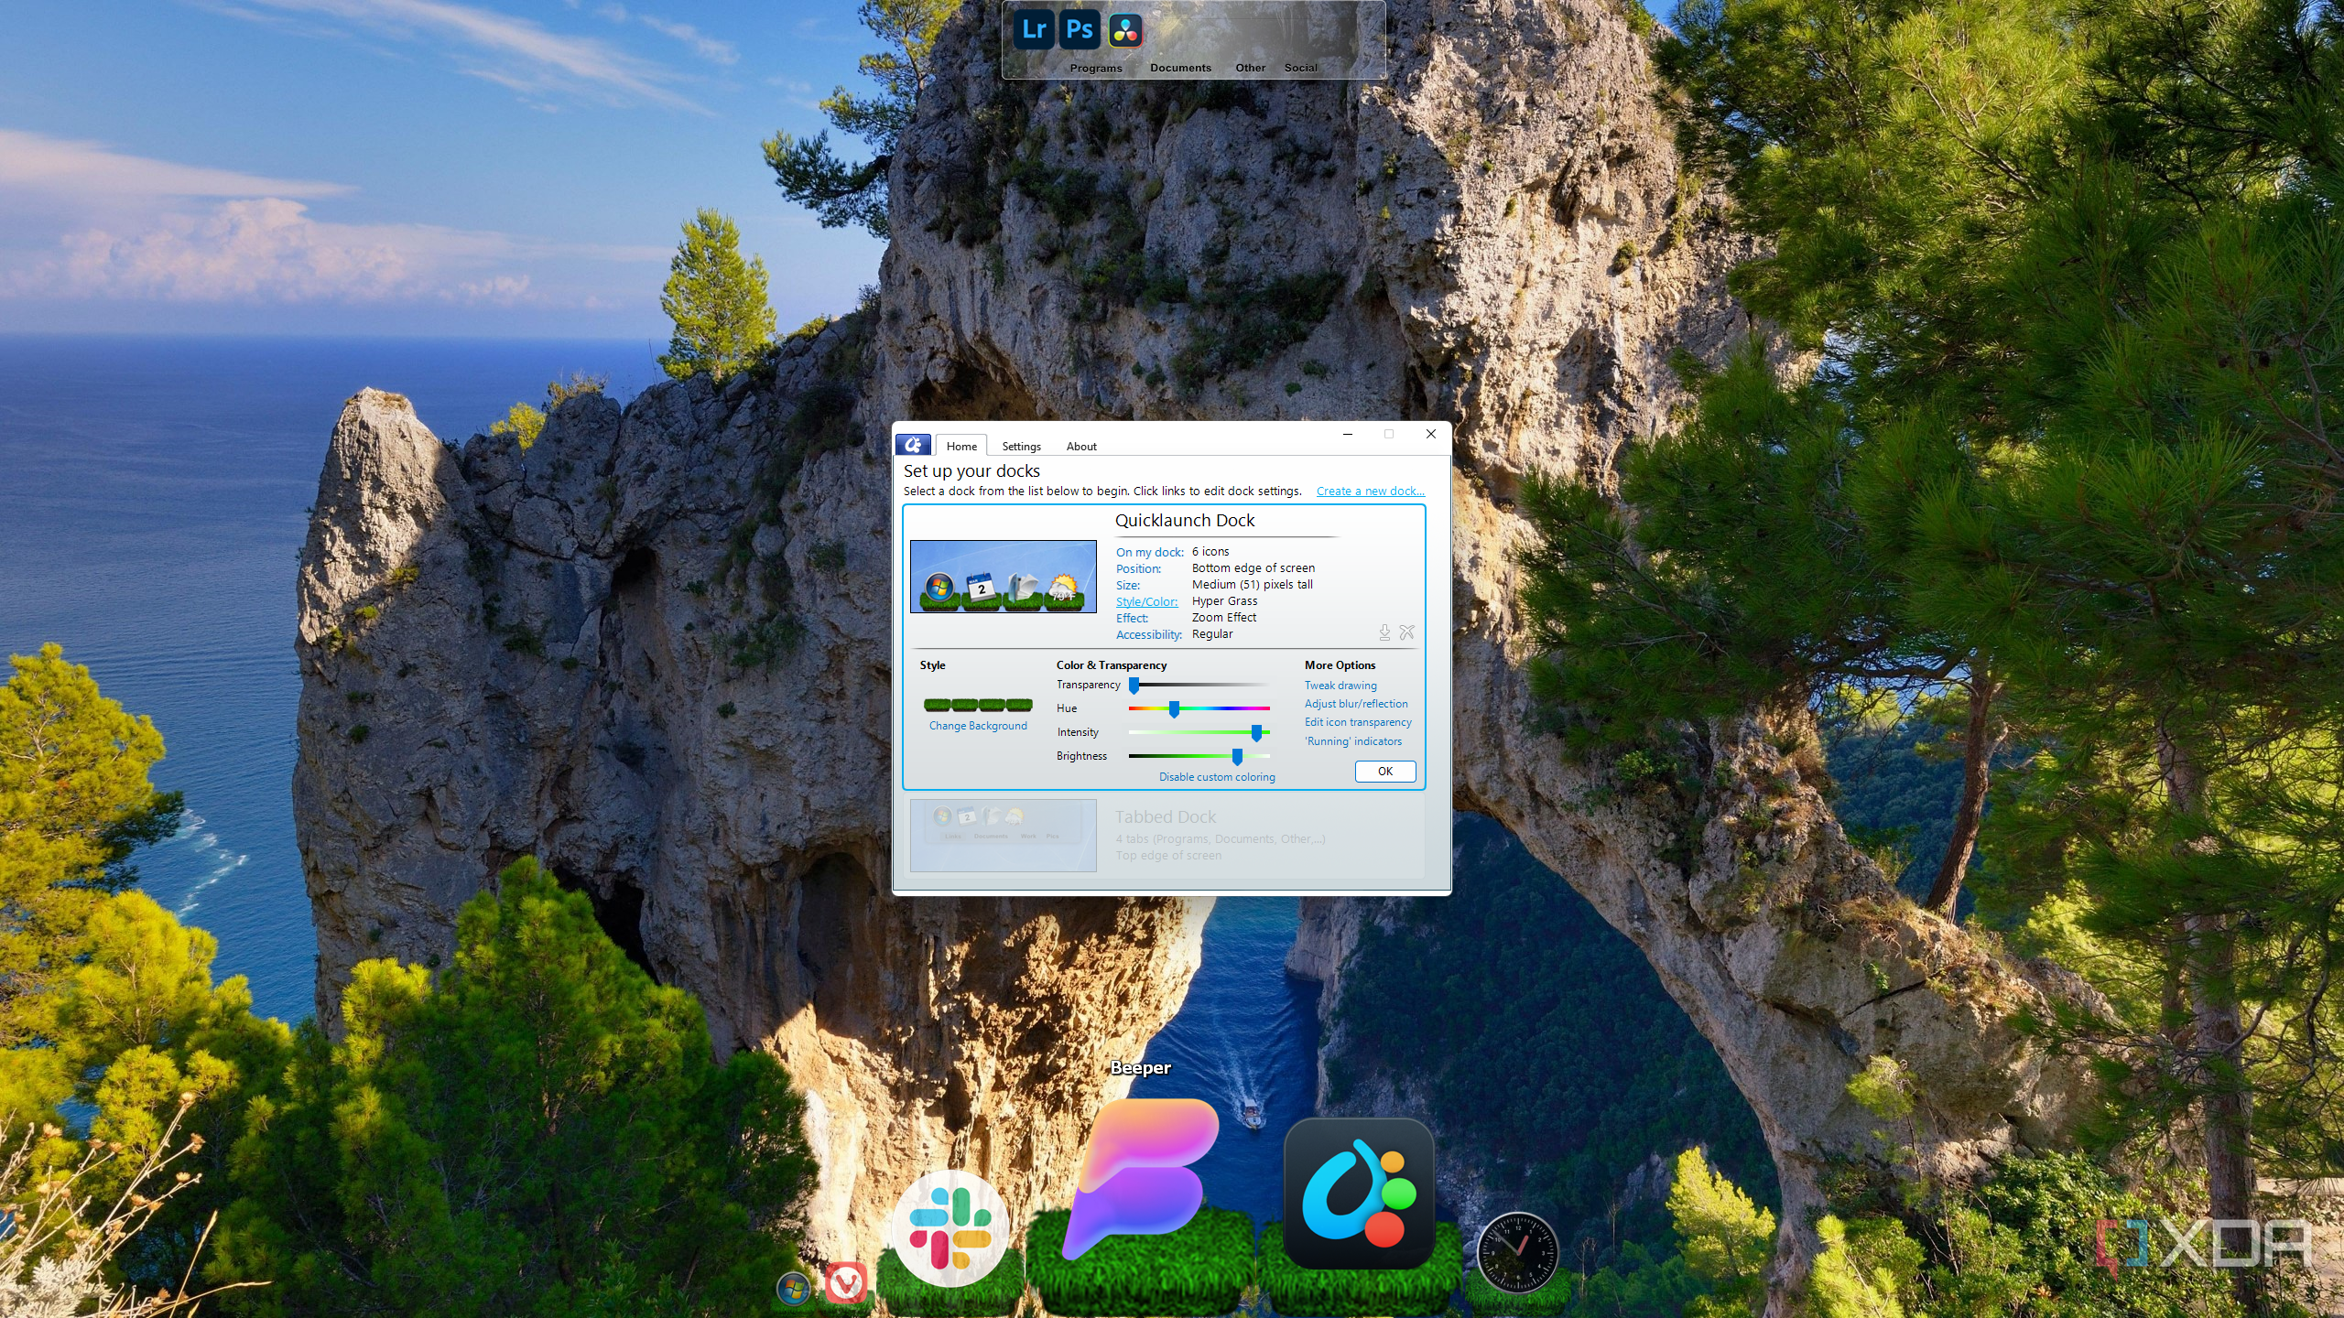Click the '4 tabs (Programs, Documents, Other,...)' text
2344x1318 pixels.
tap(1220, 839)
